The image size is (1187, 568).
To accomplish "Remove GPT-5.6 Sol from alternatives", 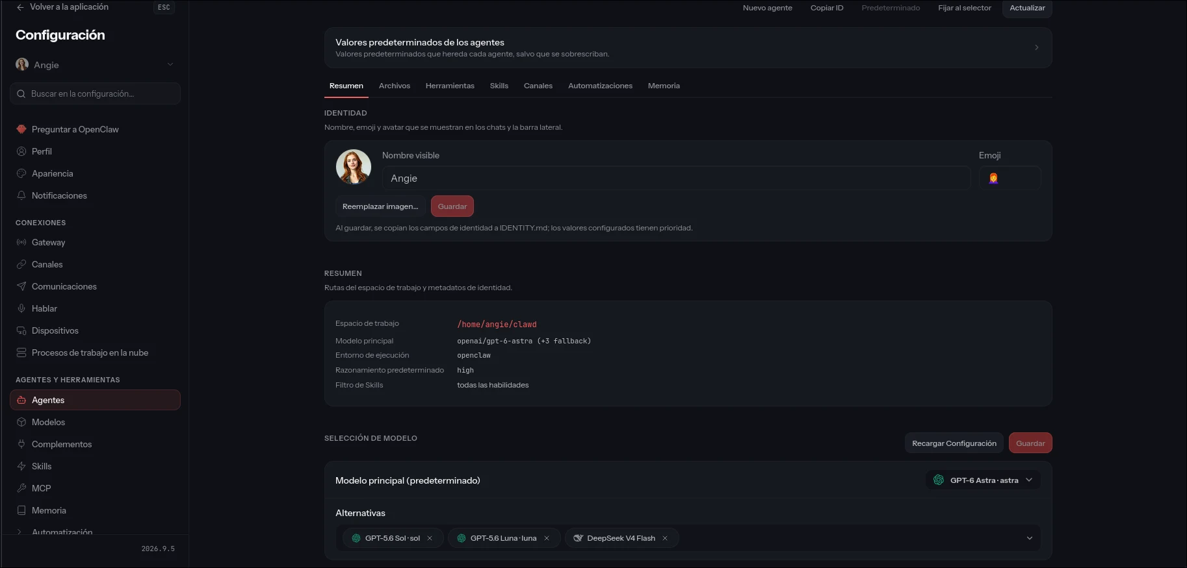I will point(430,538).
